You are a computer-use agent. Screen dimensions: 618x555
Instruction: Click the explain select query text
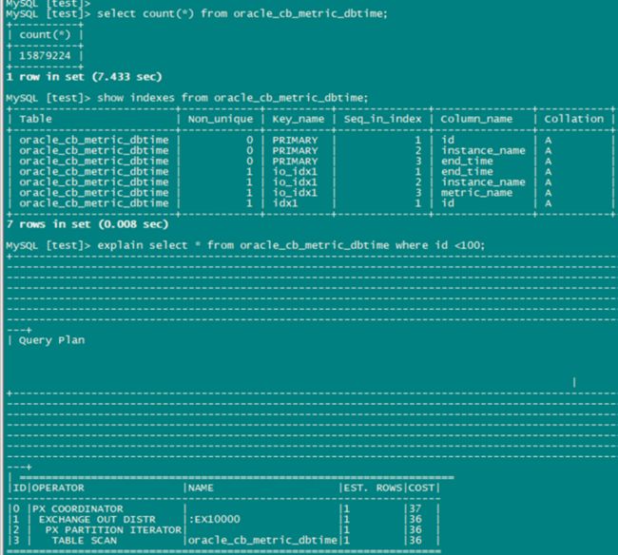click(x=291, y=245)
